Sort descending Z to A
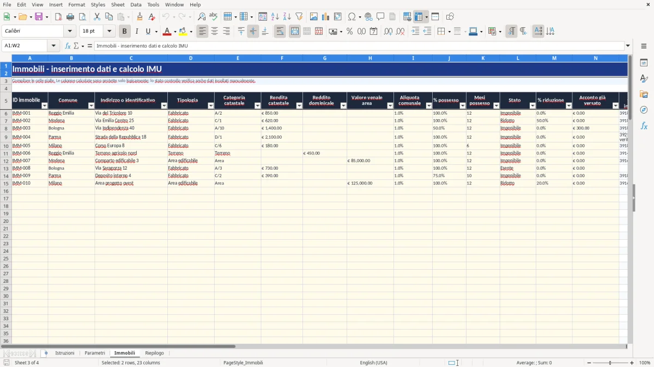This screenshot has width=654, height=367. coord(287,17)
